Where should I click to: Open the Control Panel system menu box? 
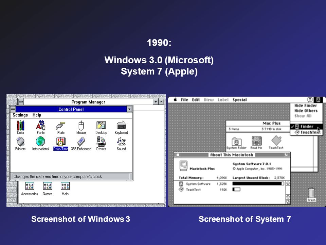tap(13, 109)
